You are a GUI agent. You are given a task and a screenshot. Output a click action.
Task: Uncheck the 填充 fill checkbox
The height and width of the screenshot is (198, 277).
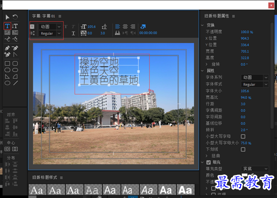click(208, 162)
